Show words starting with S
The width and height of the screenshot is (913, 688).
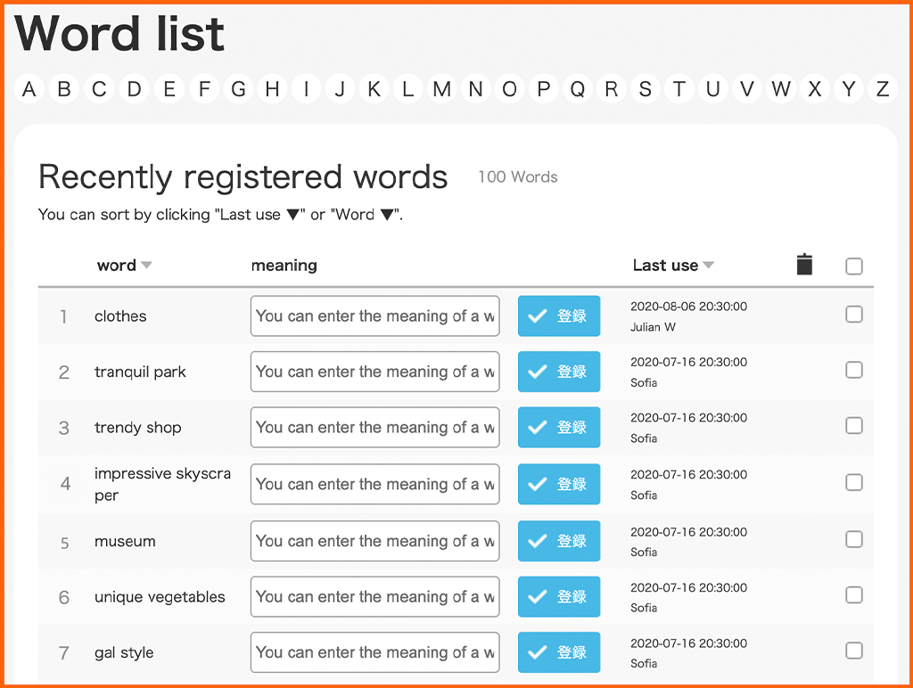pos(645,89)
